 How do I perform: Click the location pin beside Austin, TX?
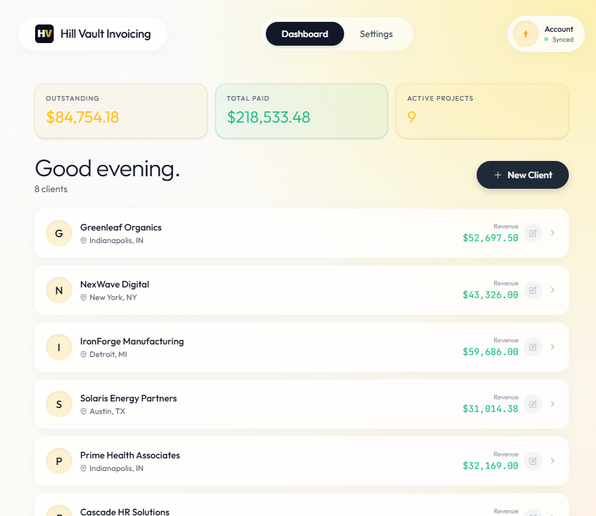[83, 411]
